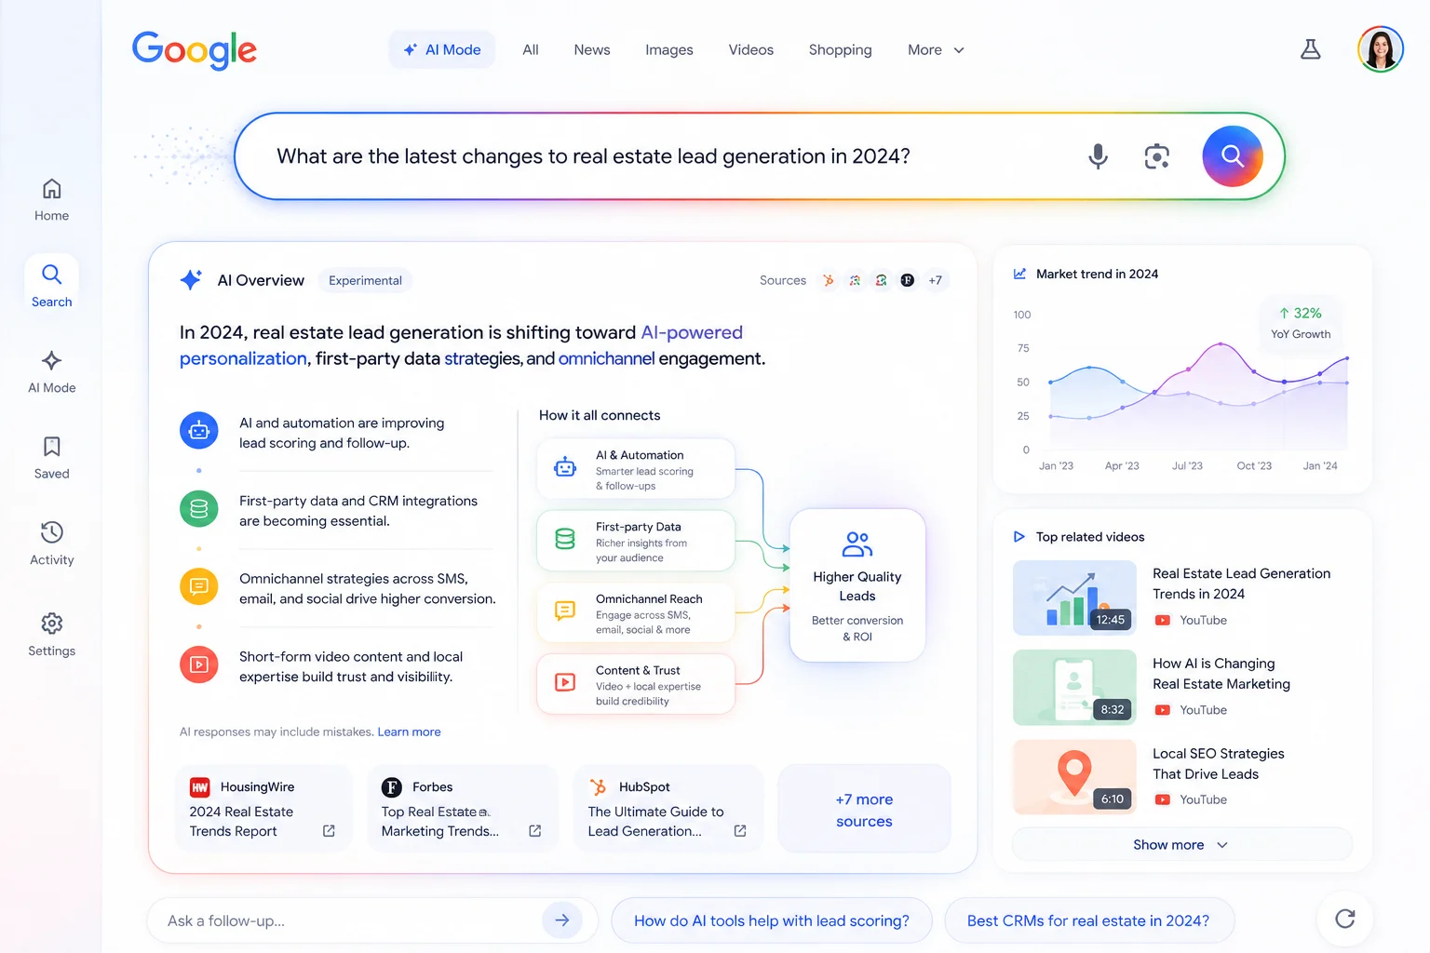Open external link icon on Forbes card

[x=535, y=831]
